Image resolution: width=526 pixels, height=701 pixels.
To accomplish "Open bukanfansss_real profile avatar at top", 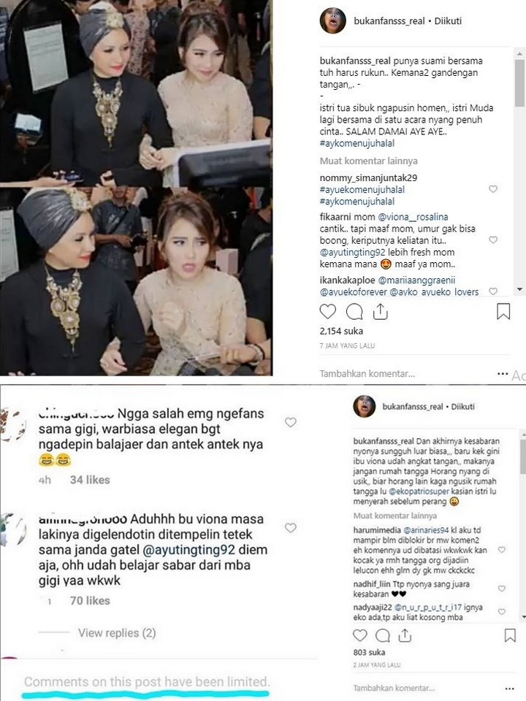I will (x=333, y=20).
